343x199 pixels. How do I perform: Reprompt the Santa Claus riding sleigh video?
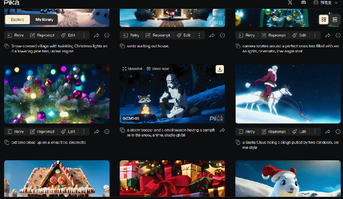pos(274,131)
